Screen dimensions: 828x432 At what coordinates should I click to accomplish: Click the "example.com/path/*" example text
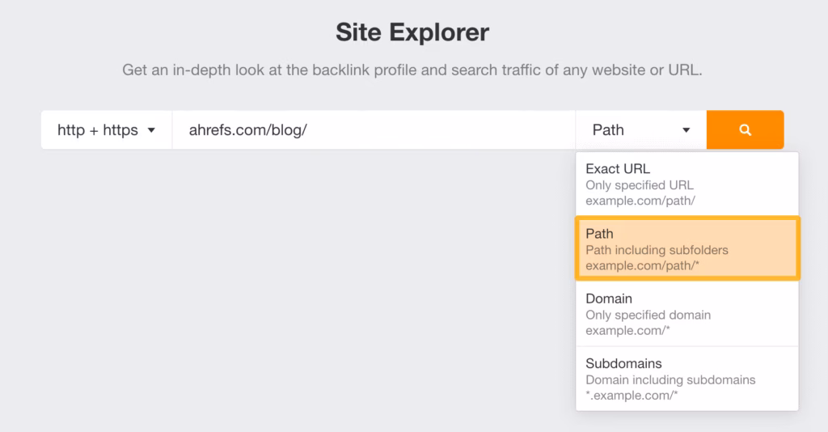[643, 265]
